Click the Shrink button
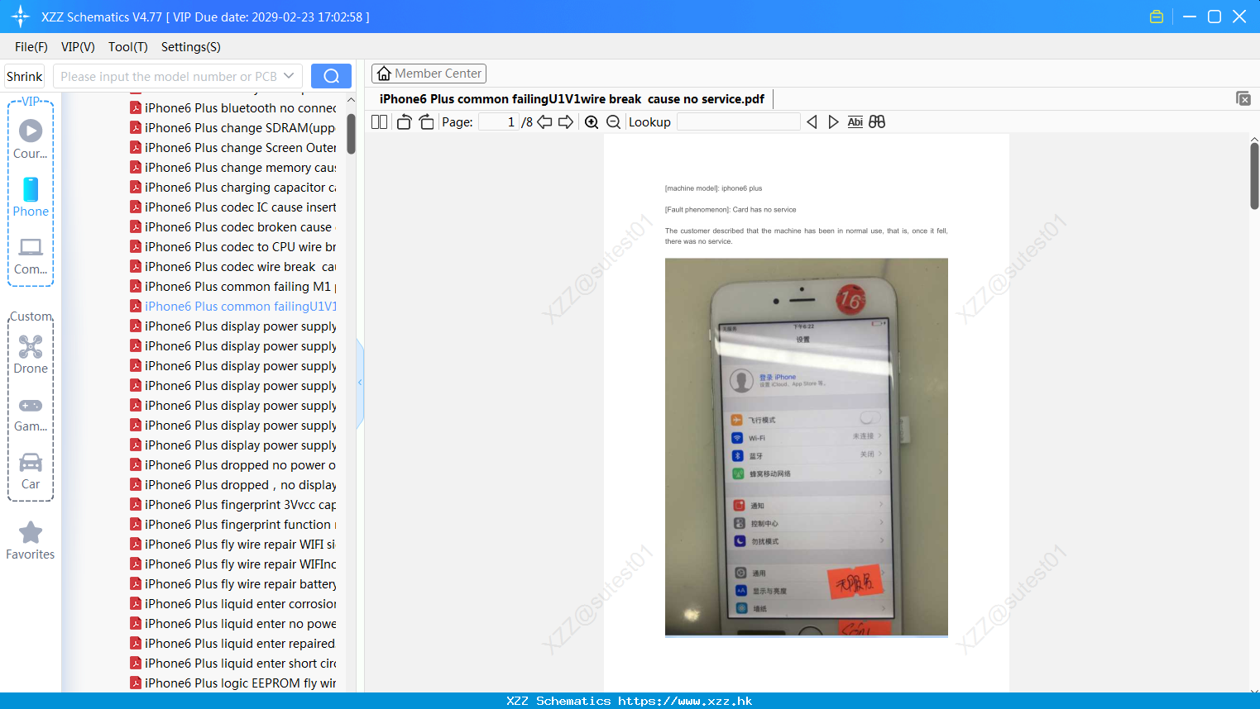The height and width of the screenshot is (709, 1260). pos(24,76)
